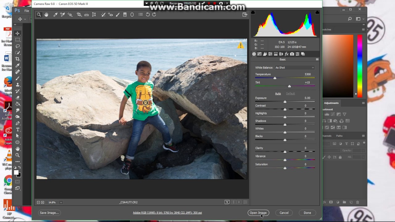Viewport: 395px width, 222px height.
Task: Open workflow options link Adobe RGB (1998)
Action: (167, 213)
